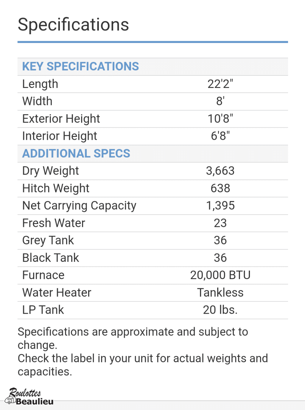Click the LP Tank label
Screen dimensions: 305x410
pyautogui.click(x=43, y=310)
